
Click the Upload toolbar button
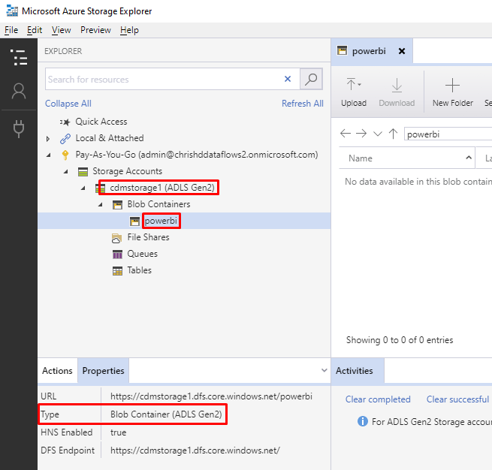point(354,92)
